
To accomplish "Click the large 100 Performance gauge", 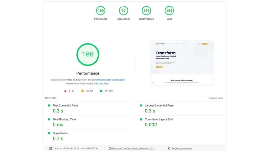I will (x=88, y=54).
